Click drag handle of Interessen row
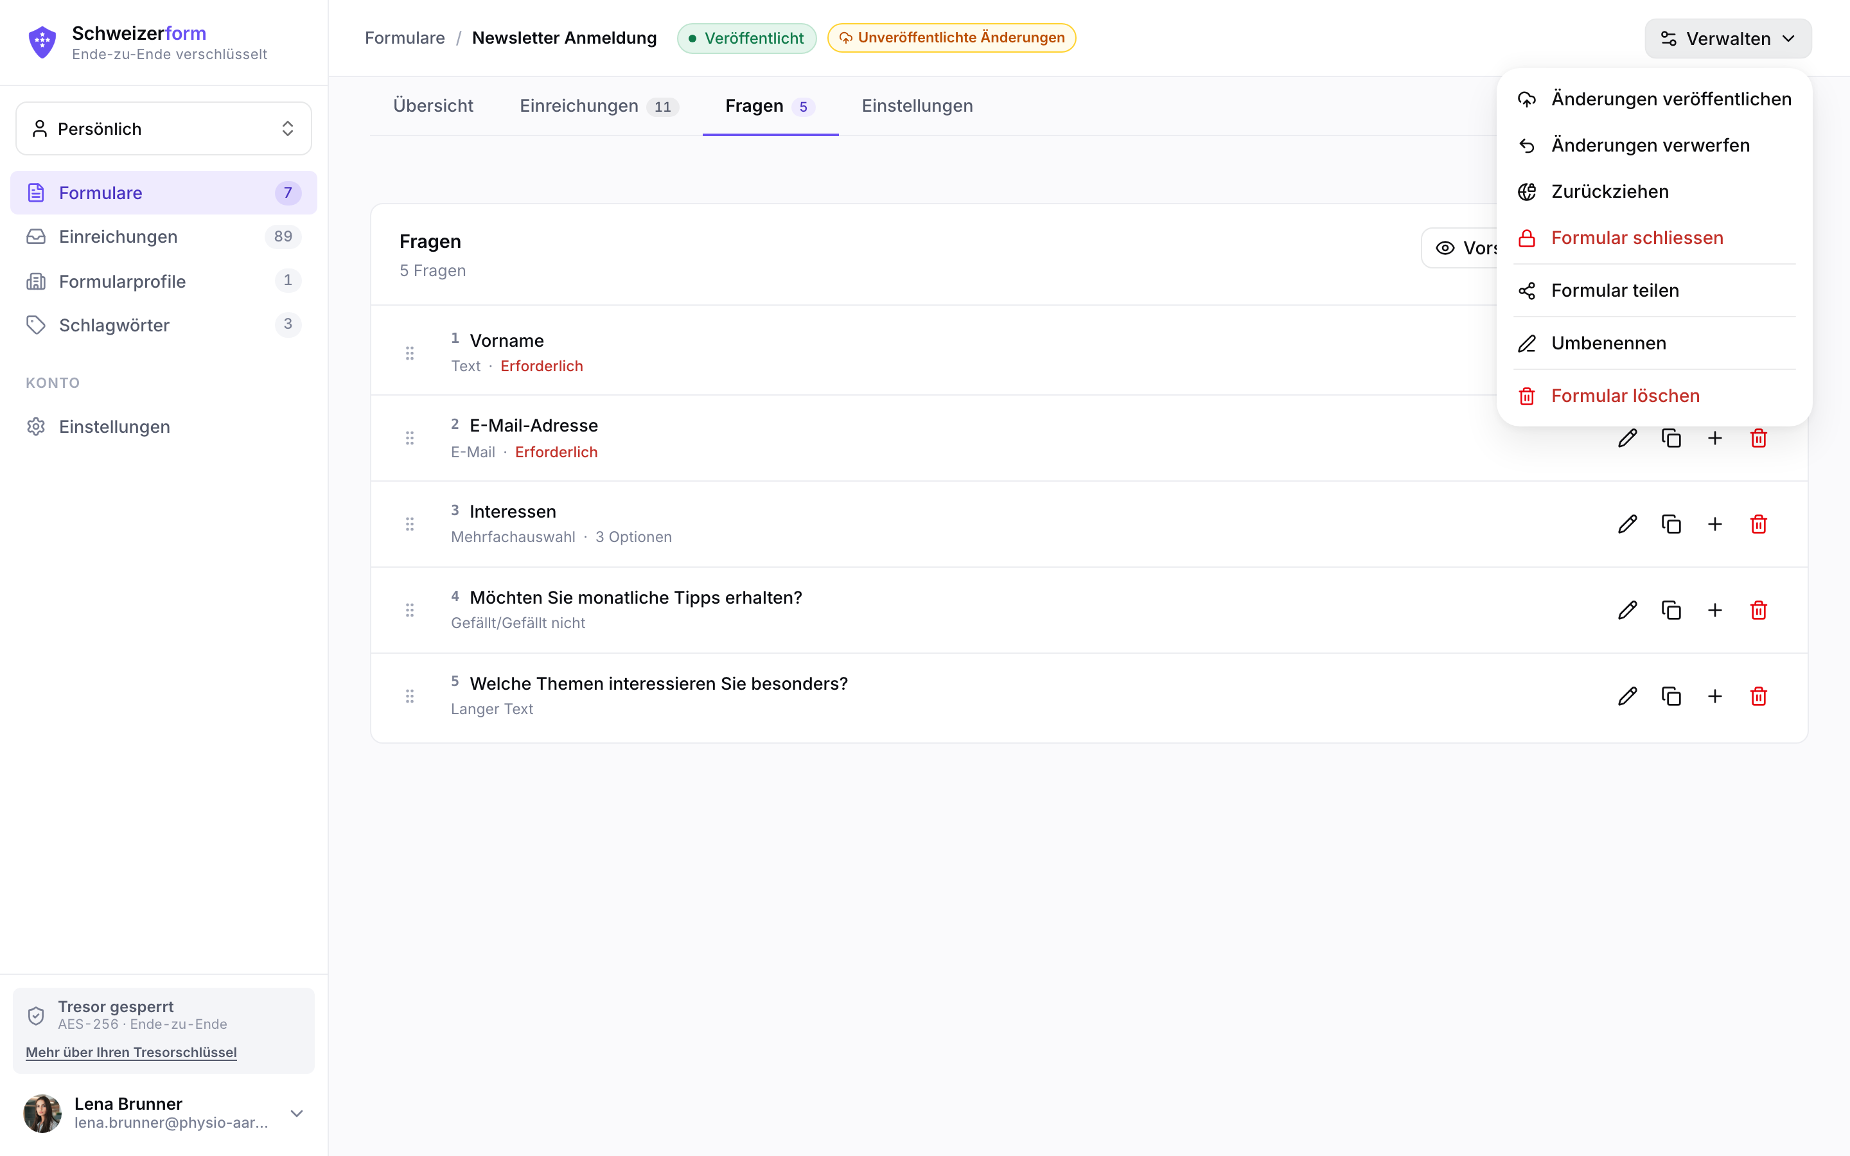 410,523
